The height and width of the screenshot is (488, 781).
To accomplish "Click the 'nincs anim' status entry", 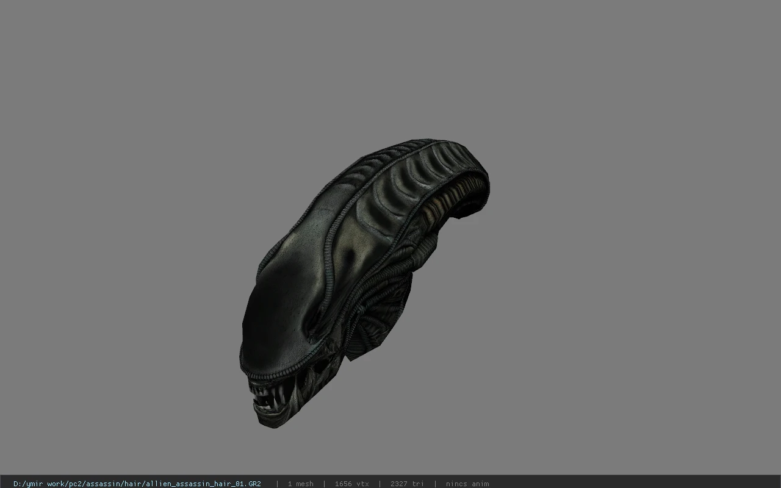I will (x=467, y=484).
